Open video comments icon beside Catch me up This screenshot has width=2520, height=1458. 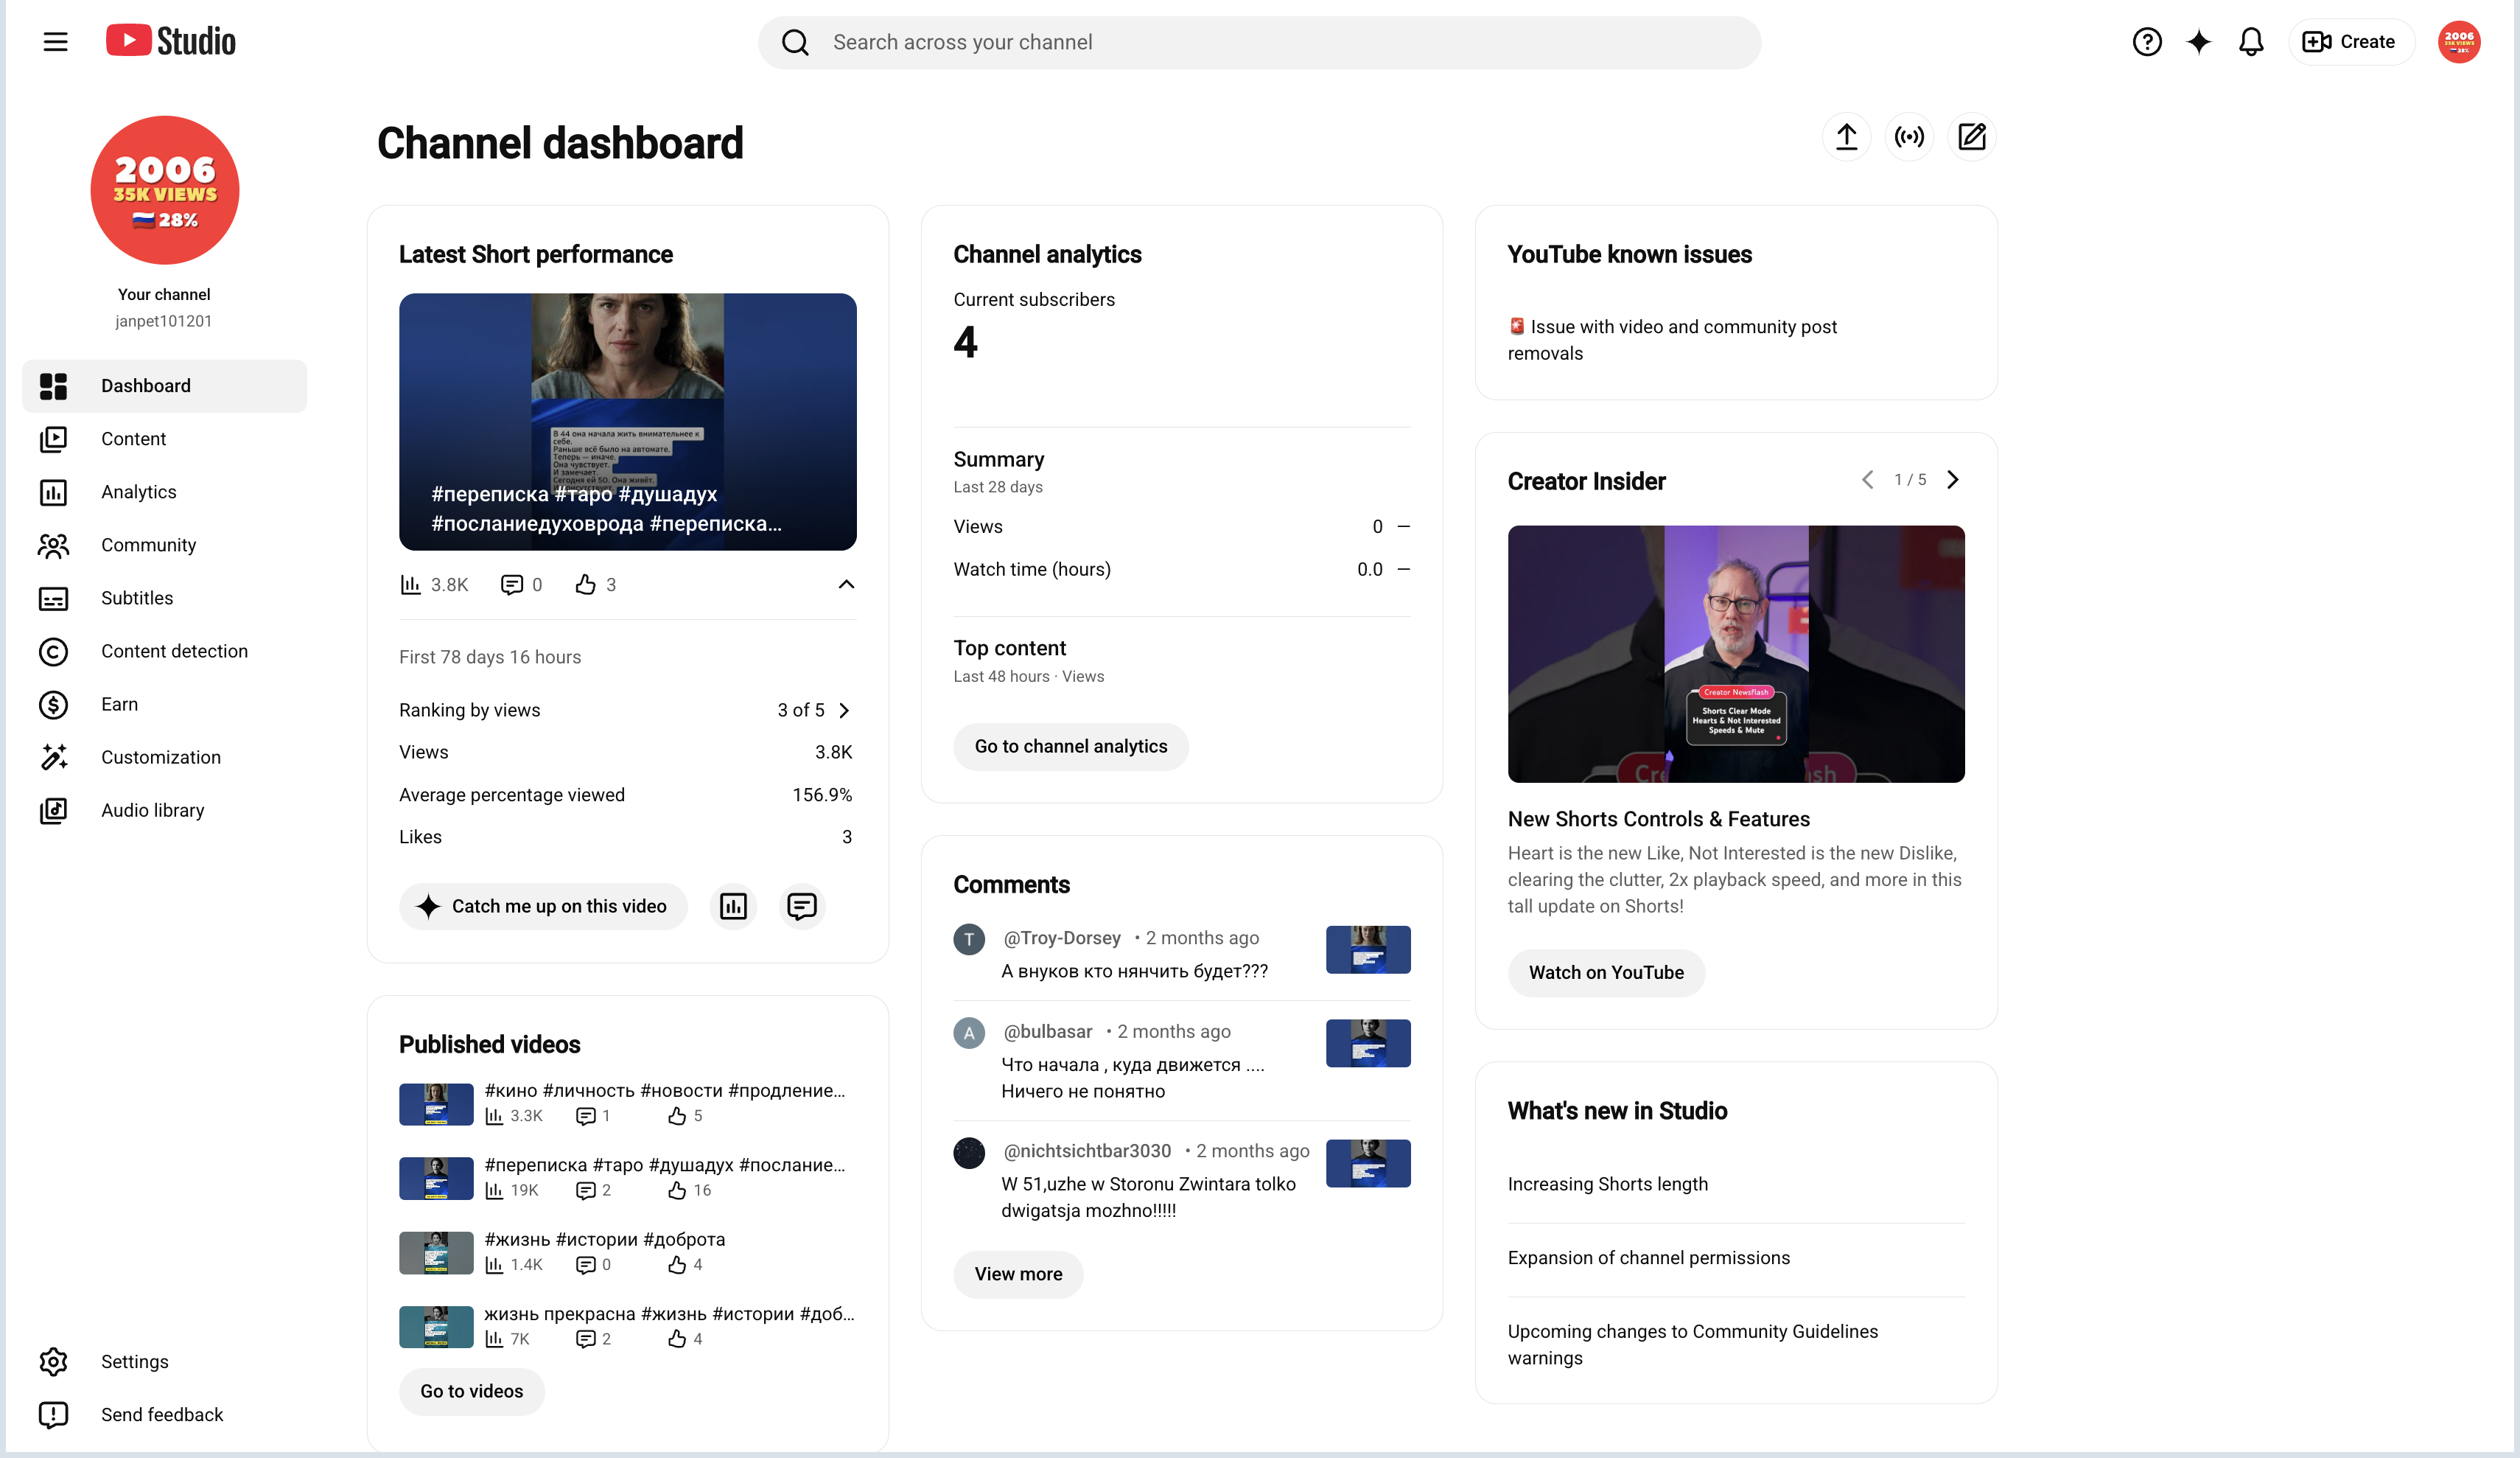[801, 907]
